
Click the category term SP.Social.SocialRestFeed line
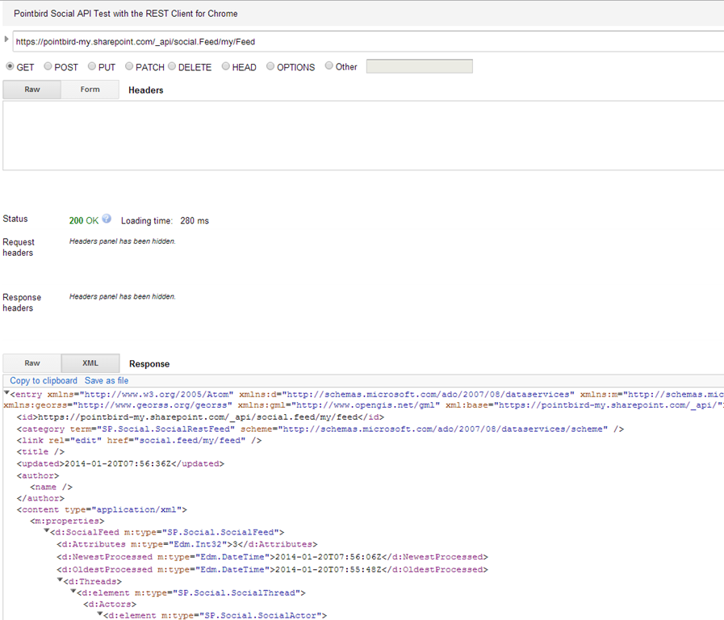[320, 429]
